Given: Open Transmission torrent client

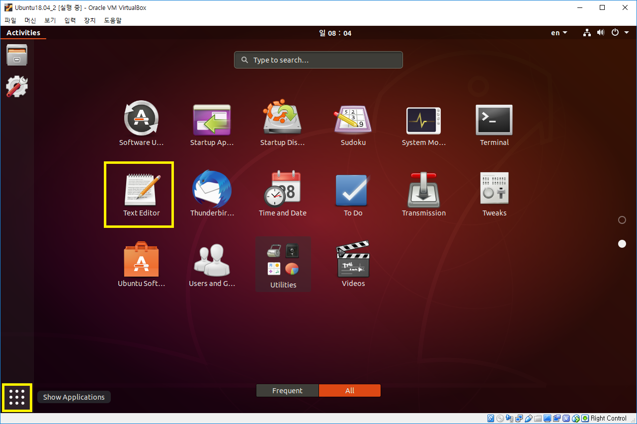Looking at the screenshot, I should [x=423, y=194].
